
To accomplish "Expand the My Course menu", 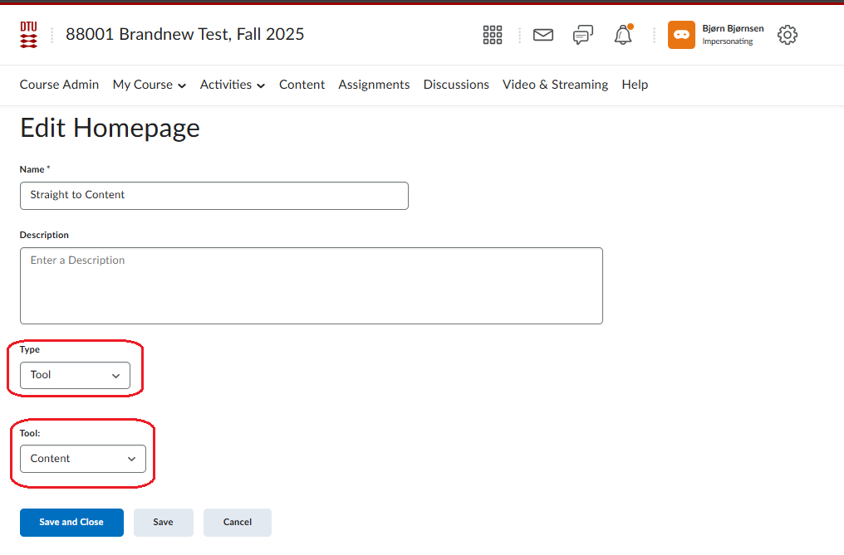I will pyautogui.click(x=150, y=85).
